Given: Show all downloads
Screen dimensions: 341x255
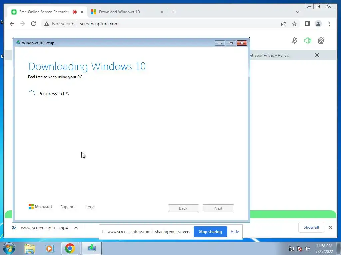Looking at the screenshot, I should [311, 227].
